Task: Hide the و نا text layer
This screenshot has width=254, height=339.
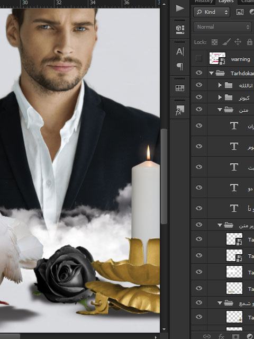Action: click(199, 208)
